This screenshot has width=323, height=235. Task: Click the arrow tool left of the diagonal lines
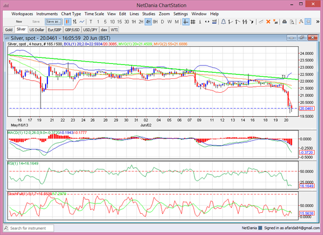(252, 22)
